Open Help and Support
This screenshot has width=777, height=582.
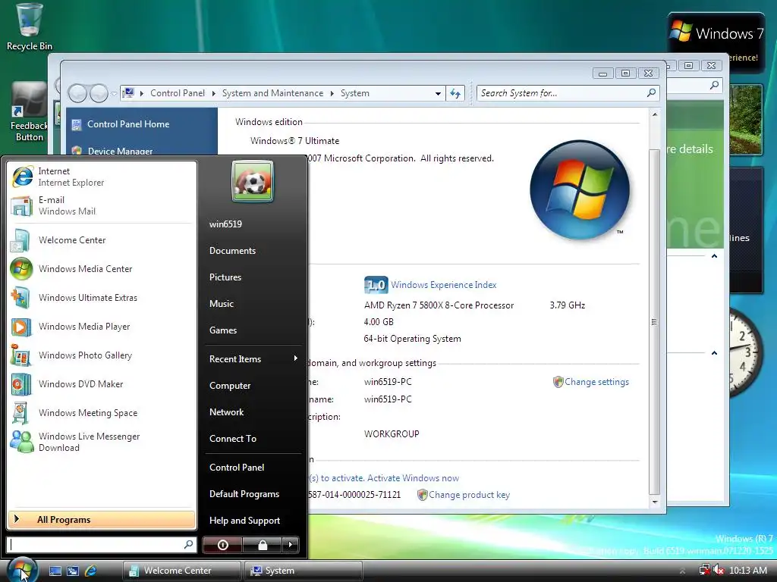pos(245,521)
